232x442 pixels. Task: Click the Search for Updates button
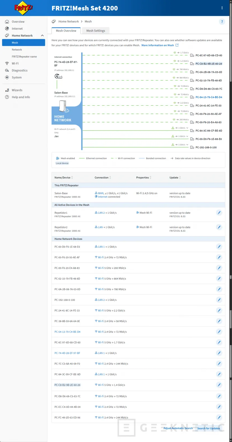pos(208,428)
